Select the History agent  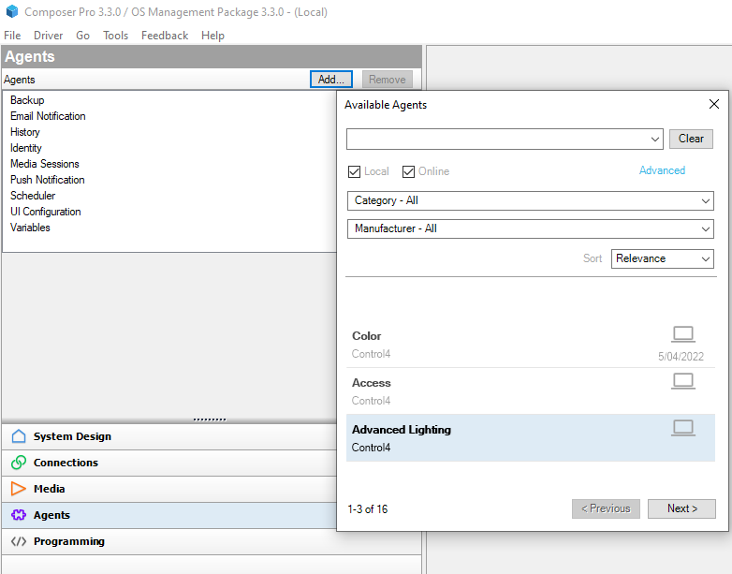[24, 132]
